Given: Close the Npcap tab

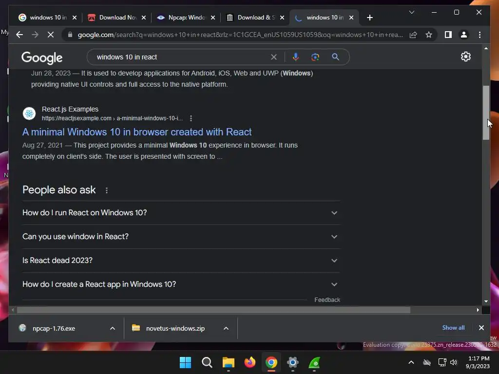Looking at the screenshot, I should tap(213, 18).
